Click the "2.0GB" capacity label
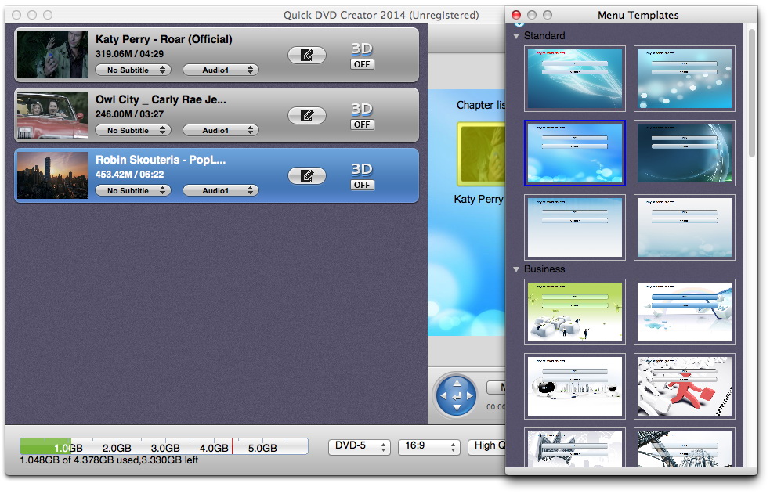 click(x=117, y=449)
